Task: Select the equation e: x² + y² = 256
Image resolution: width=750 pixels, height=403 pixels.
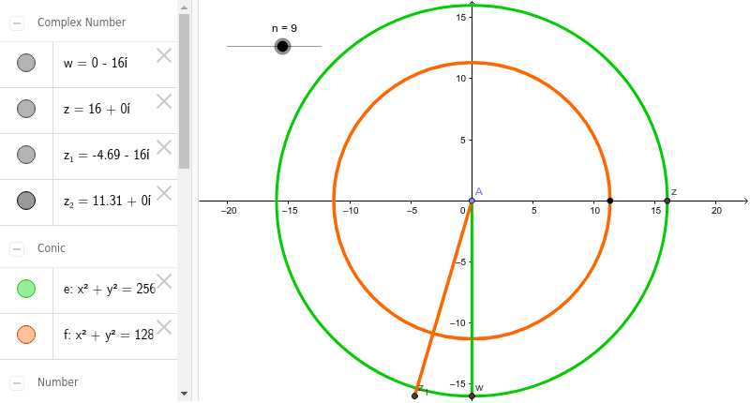Action: point(110,289)
